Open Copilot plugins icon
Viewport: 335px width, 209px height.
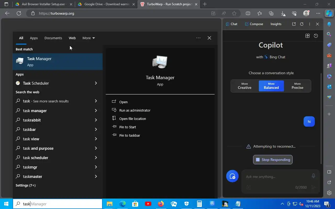308,36
